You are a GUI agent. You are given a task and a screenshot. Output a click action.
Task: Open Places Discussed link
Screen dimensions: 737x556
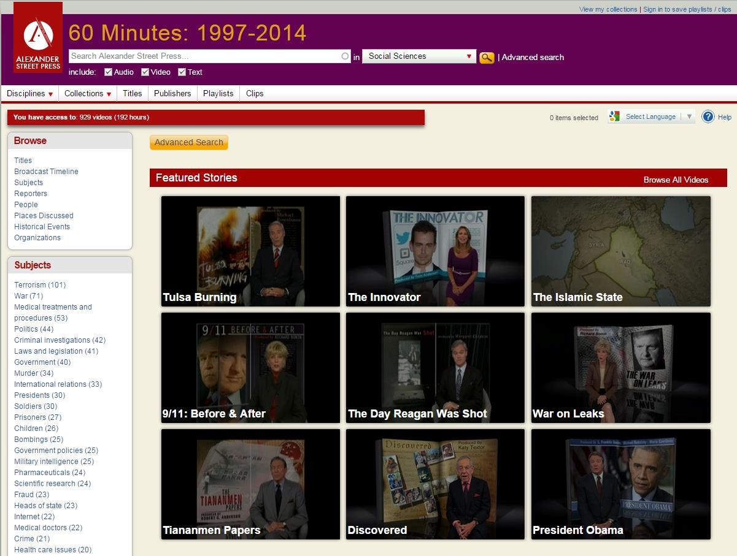[x=44, y=216]
